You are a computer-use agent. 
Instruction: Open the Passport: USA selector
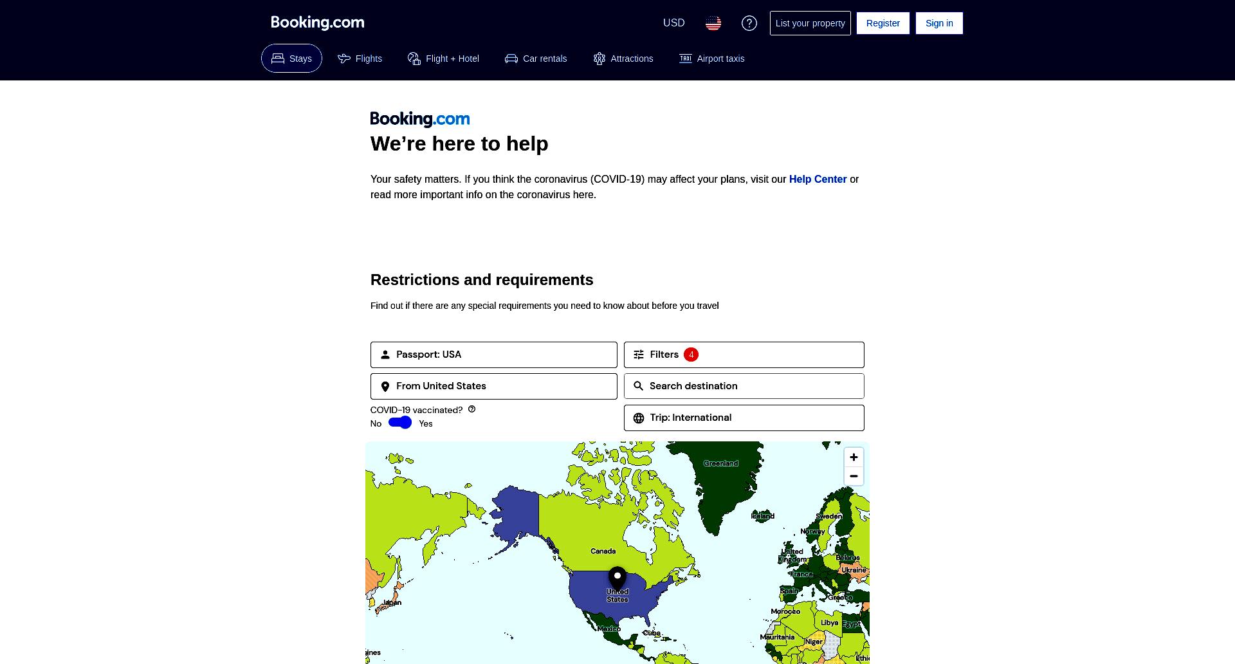point(493,355)
